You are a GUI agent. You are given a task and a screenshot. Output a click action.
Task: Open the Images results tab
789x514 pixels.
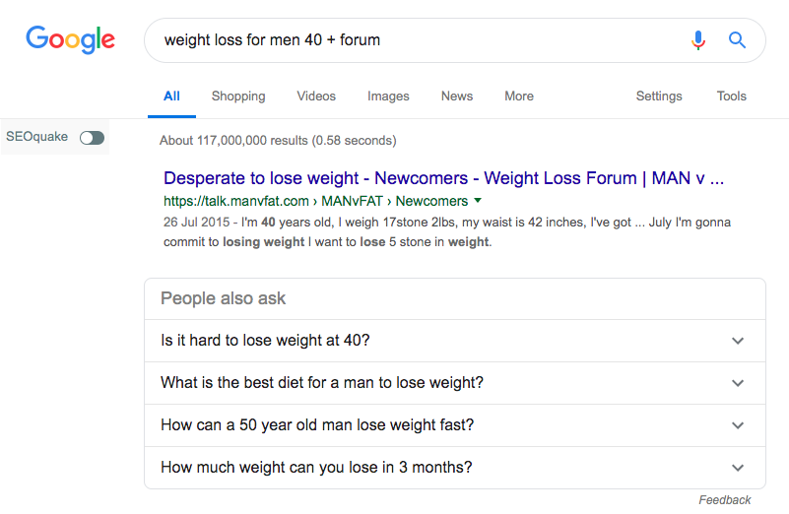pyautogui.click(x=388, y=96)
